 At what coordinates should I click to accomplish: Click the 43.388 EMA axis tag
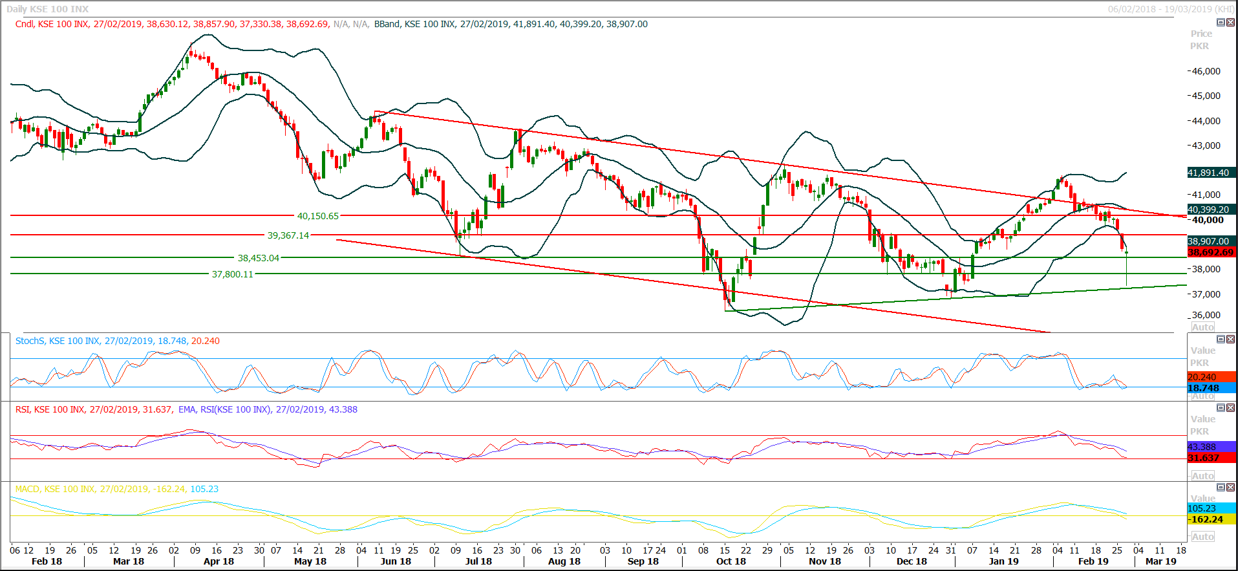(1211, 447)
